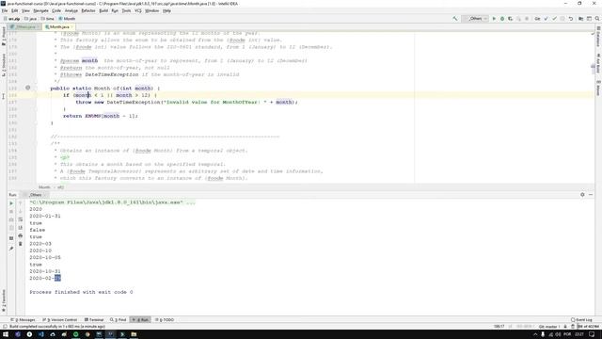Screen dimensions: 602x339
Task: Click the up stack trace arrow
Action: (x=21, y=203)
